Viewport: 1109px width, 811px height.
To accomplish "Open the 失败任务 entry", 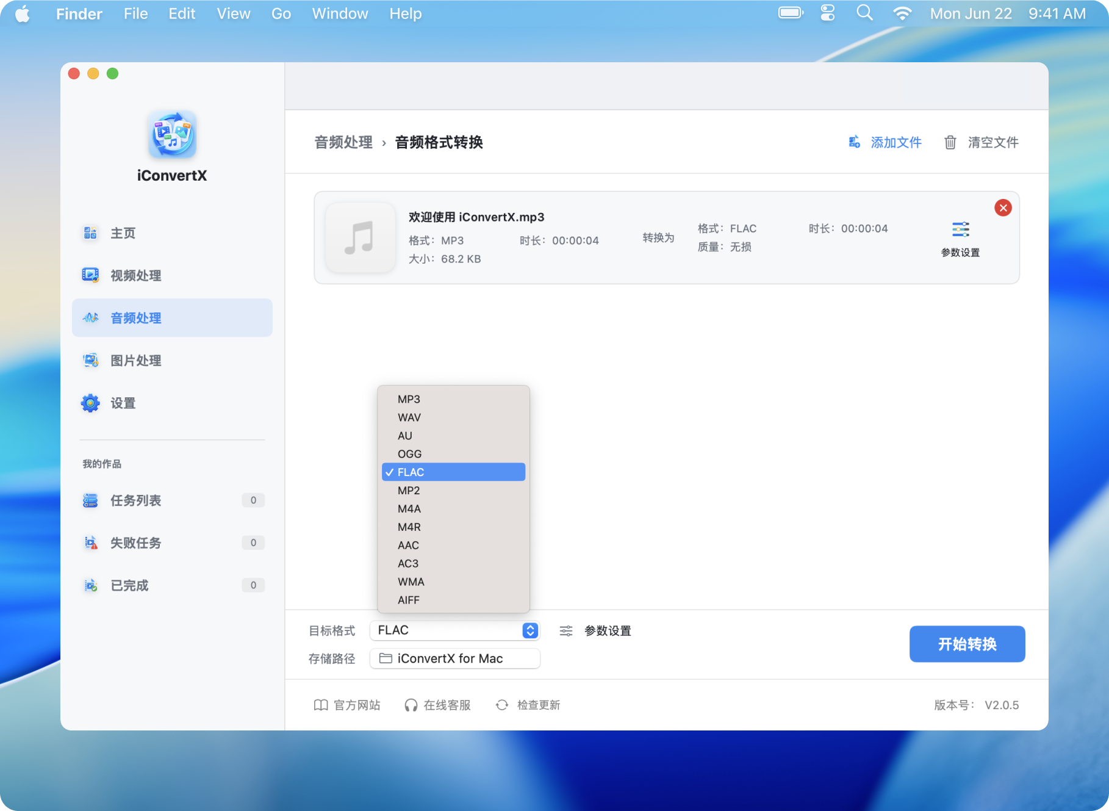I will (172, 543).
